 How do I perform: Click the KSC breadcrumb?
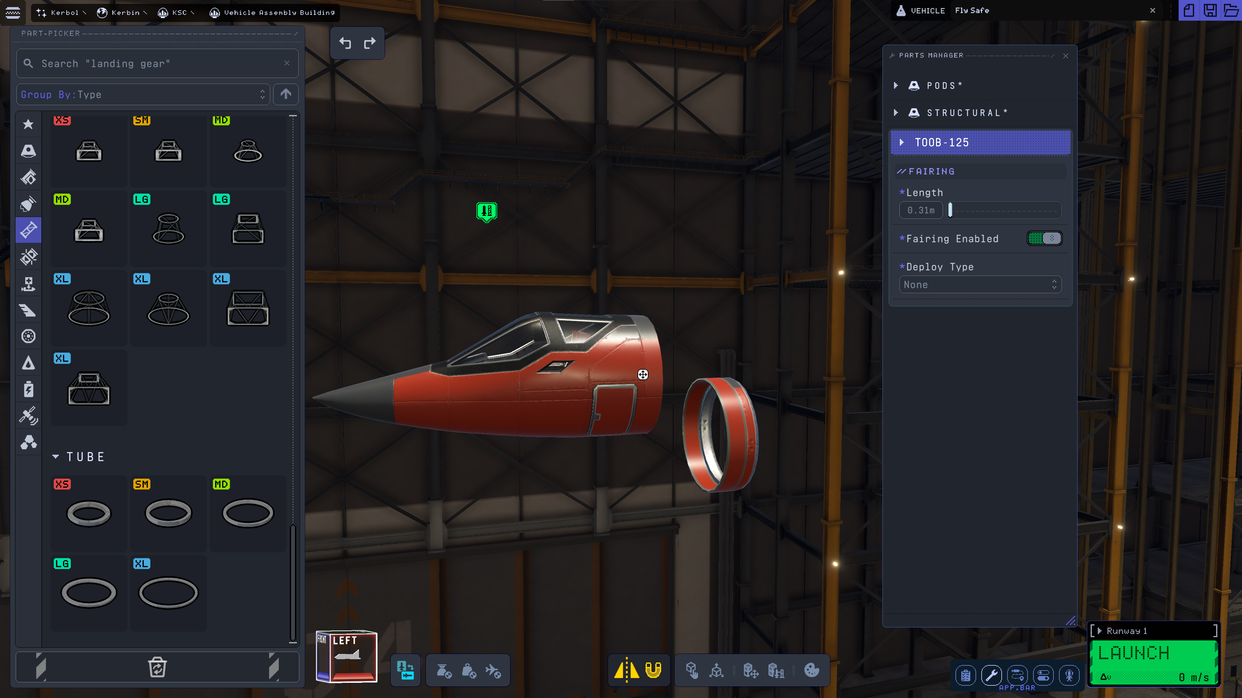coord(176,13)
